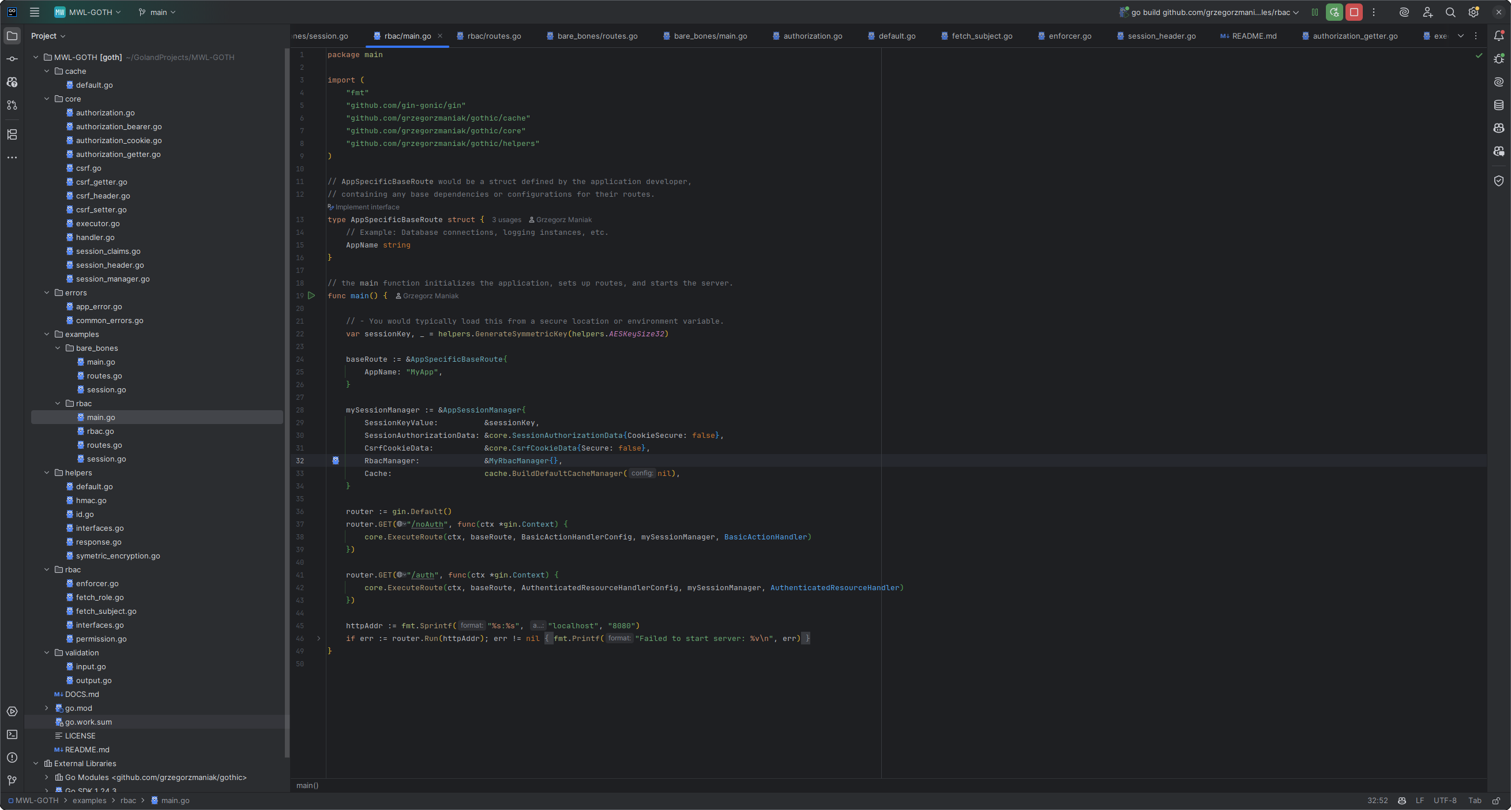Switch to the authorization_getter.go tab
Screen dimensions: 1511x810
1350,36
